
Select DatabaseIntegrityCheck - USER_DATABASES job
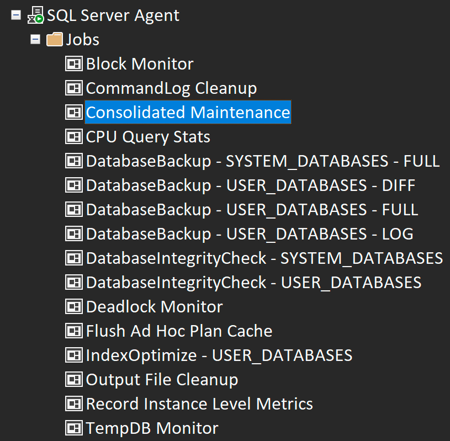point(253,283)
